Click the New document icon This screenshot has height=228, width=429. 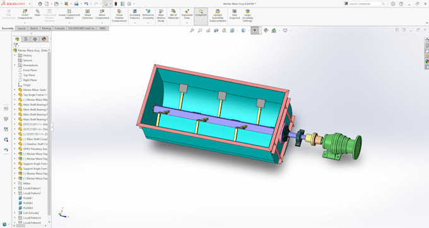[47, 4]
